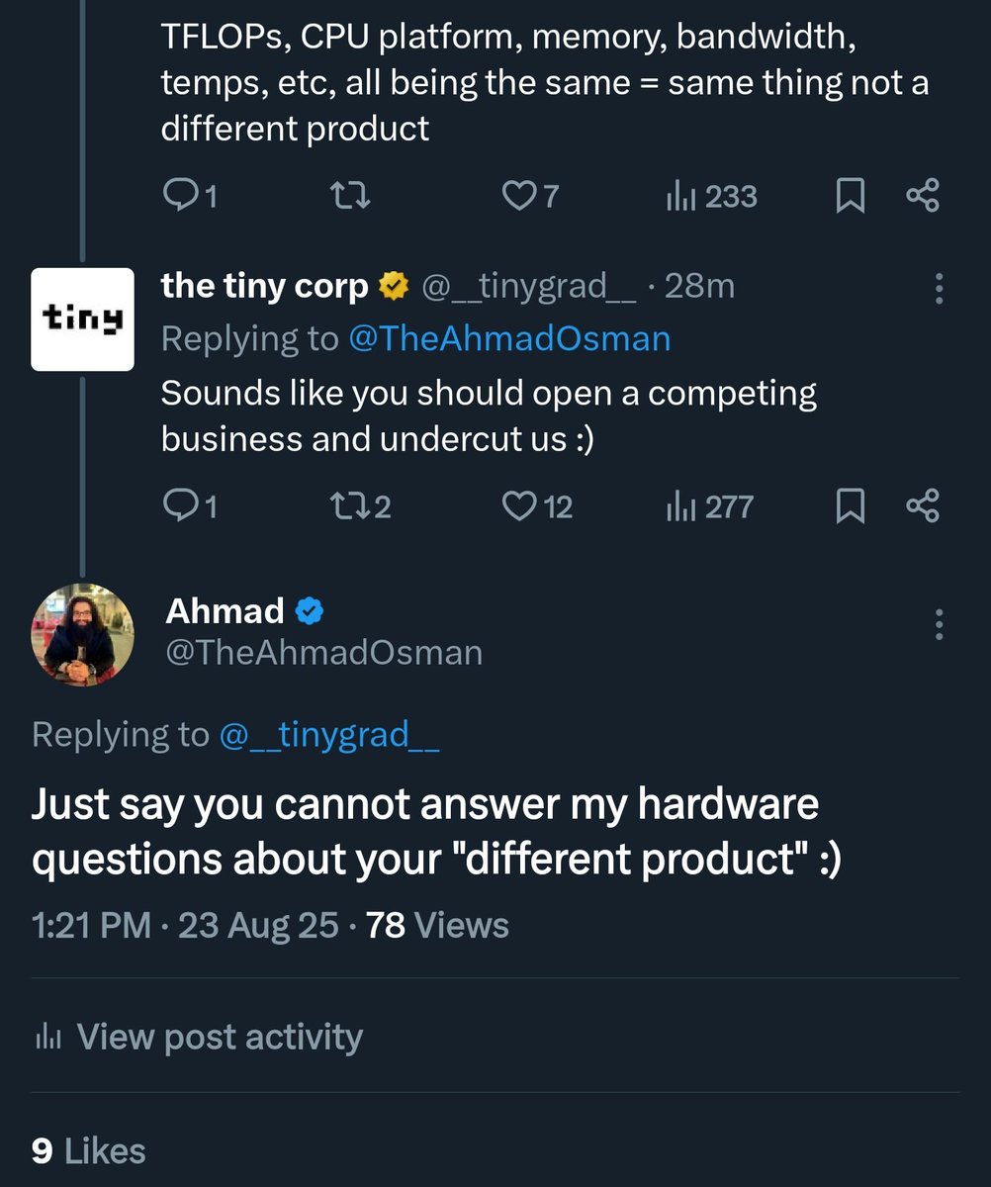The width and height of the screenshot is (991, 1187).
Task: Open @TheAhmadOsman mention link
Action: pyautogui.click(x=509, y=338)
